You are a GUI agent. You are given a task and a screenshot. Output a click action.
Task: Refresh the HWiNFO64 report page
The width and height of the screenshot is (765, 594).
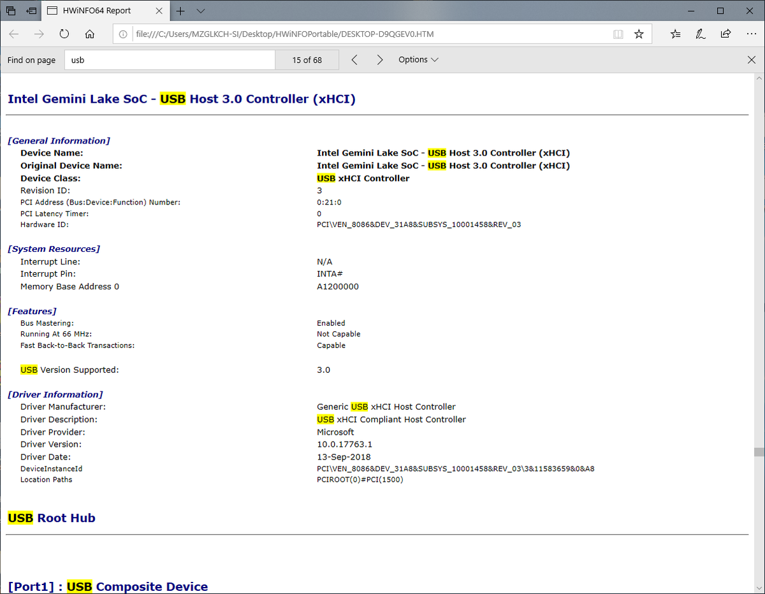click(64, 34)
